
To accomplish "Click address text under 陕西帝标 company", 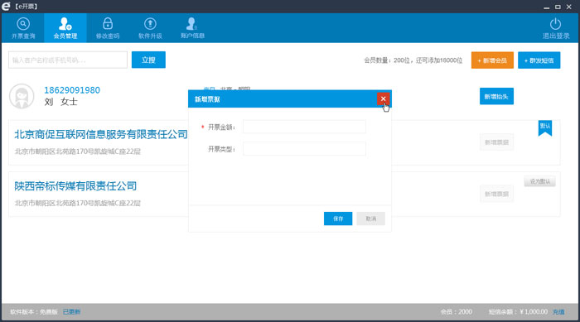I will click(78, 204).
